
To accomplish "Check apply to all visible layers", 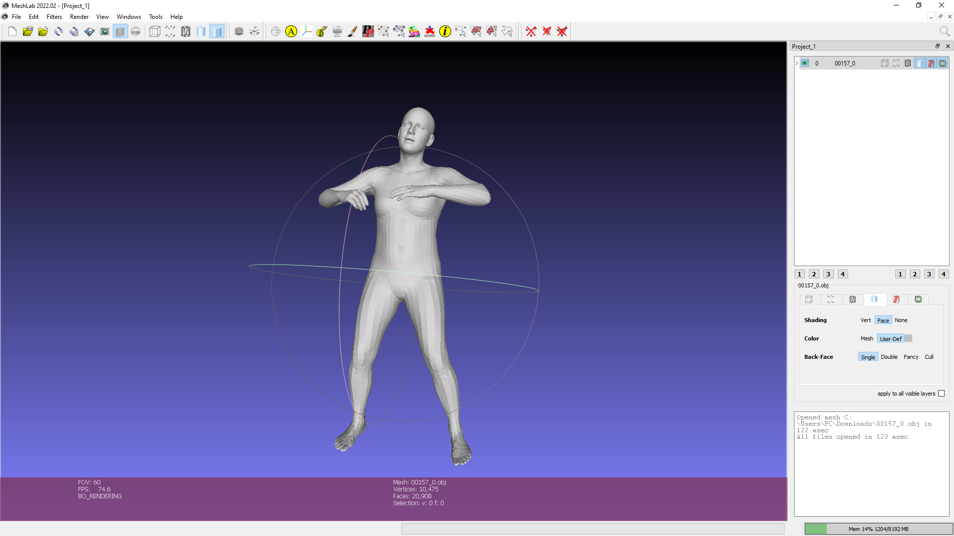I will click(x=942, y=394).
